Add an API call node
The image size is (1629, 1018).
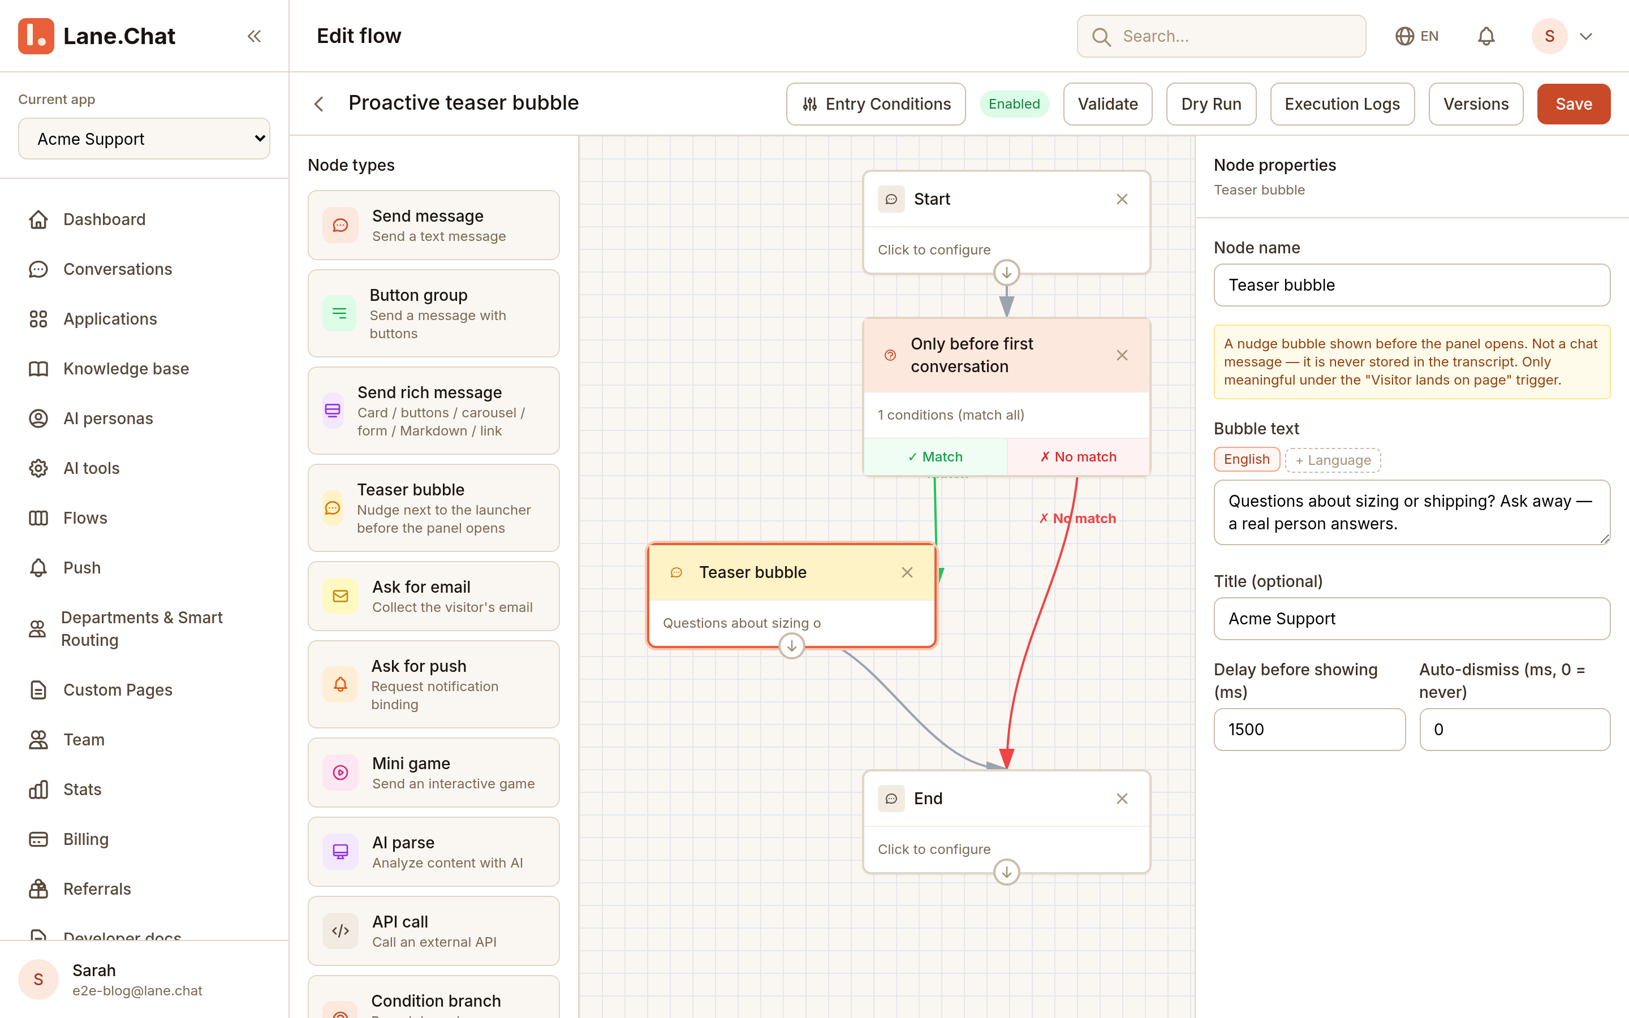point(433,931)
